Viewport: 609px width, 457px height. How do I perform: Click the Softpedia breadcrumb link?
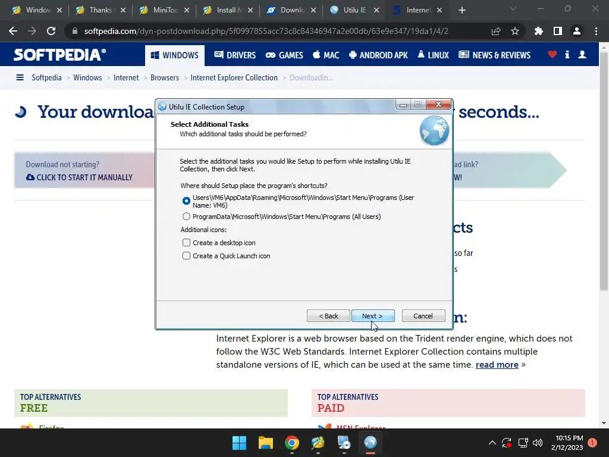[x=46, y=78]
